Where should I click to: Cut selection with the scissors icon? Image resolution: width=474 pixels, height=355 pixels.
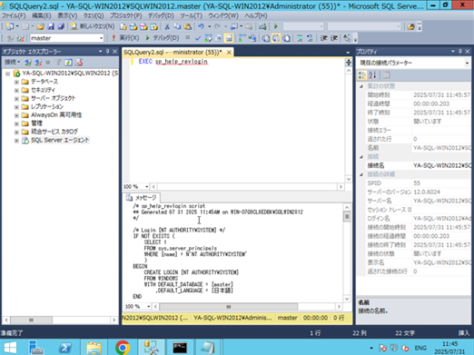[167, 26]
